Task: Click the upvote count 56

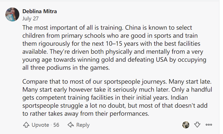Action: (x=56, y=125)
